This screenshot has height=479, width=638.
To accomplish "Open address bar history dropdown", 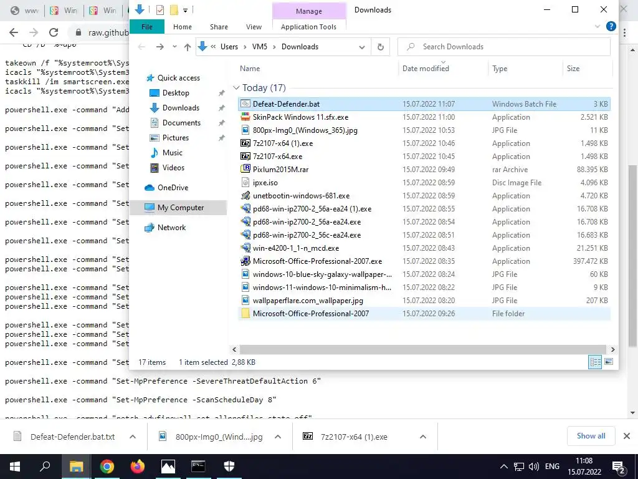I will pyautogui.click(x=362, y=47).
